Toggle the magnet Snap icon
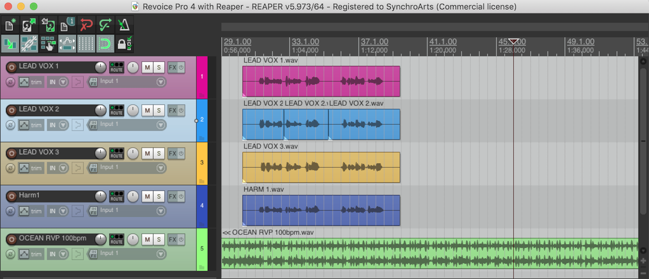Screen dimensions: 649x279 (105, 44)
